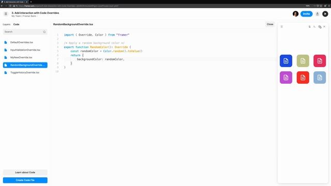Click the browser back arrow
331x186 pixels.
click(x=2, y=6)
